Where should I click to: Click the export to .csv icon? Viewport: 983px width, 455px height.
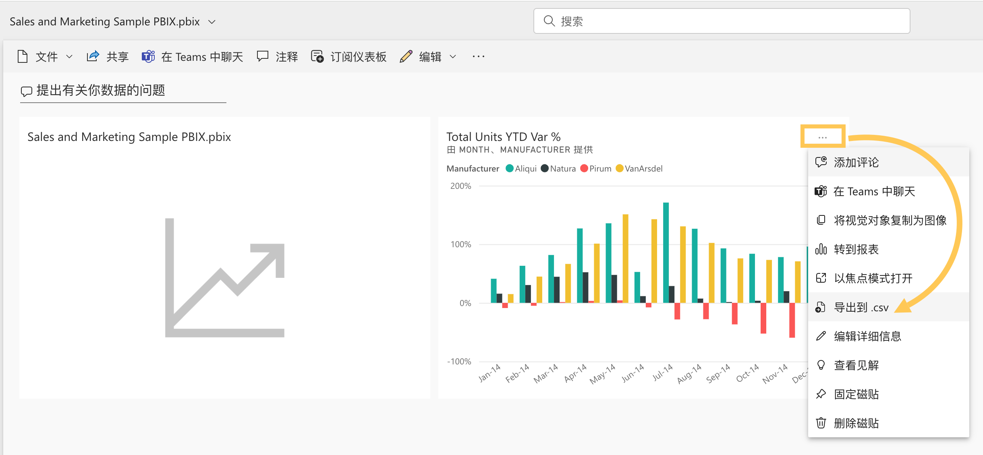(820, 307)
